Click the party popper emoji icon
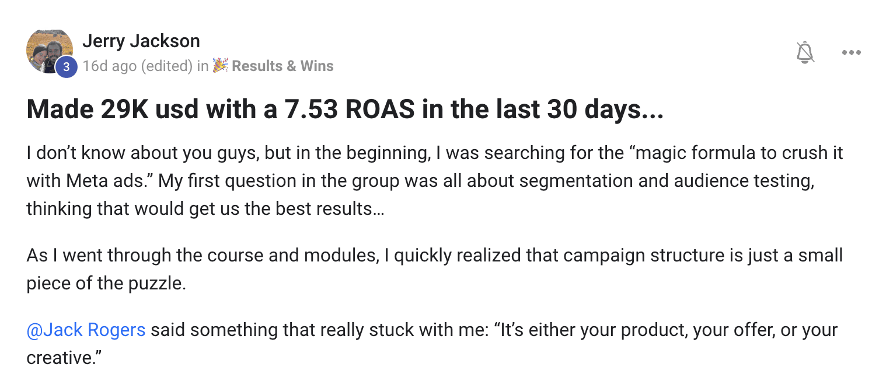 (220, 65)
